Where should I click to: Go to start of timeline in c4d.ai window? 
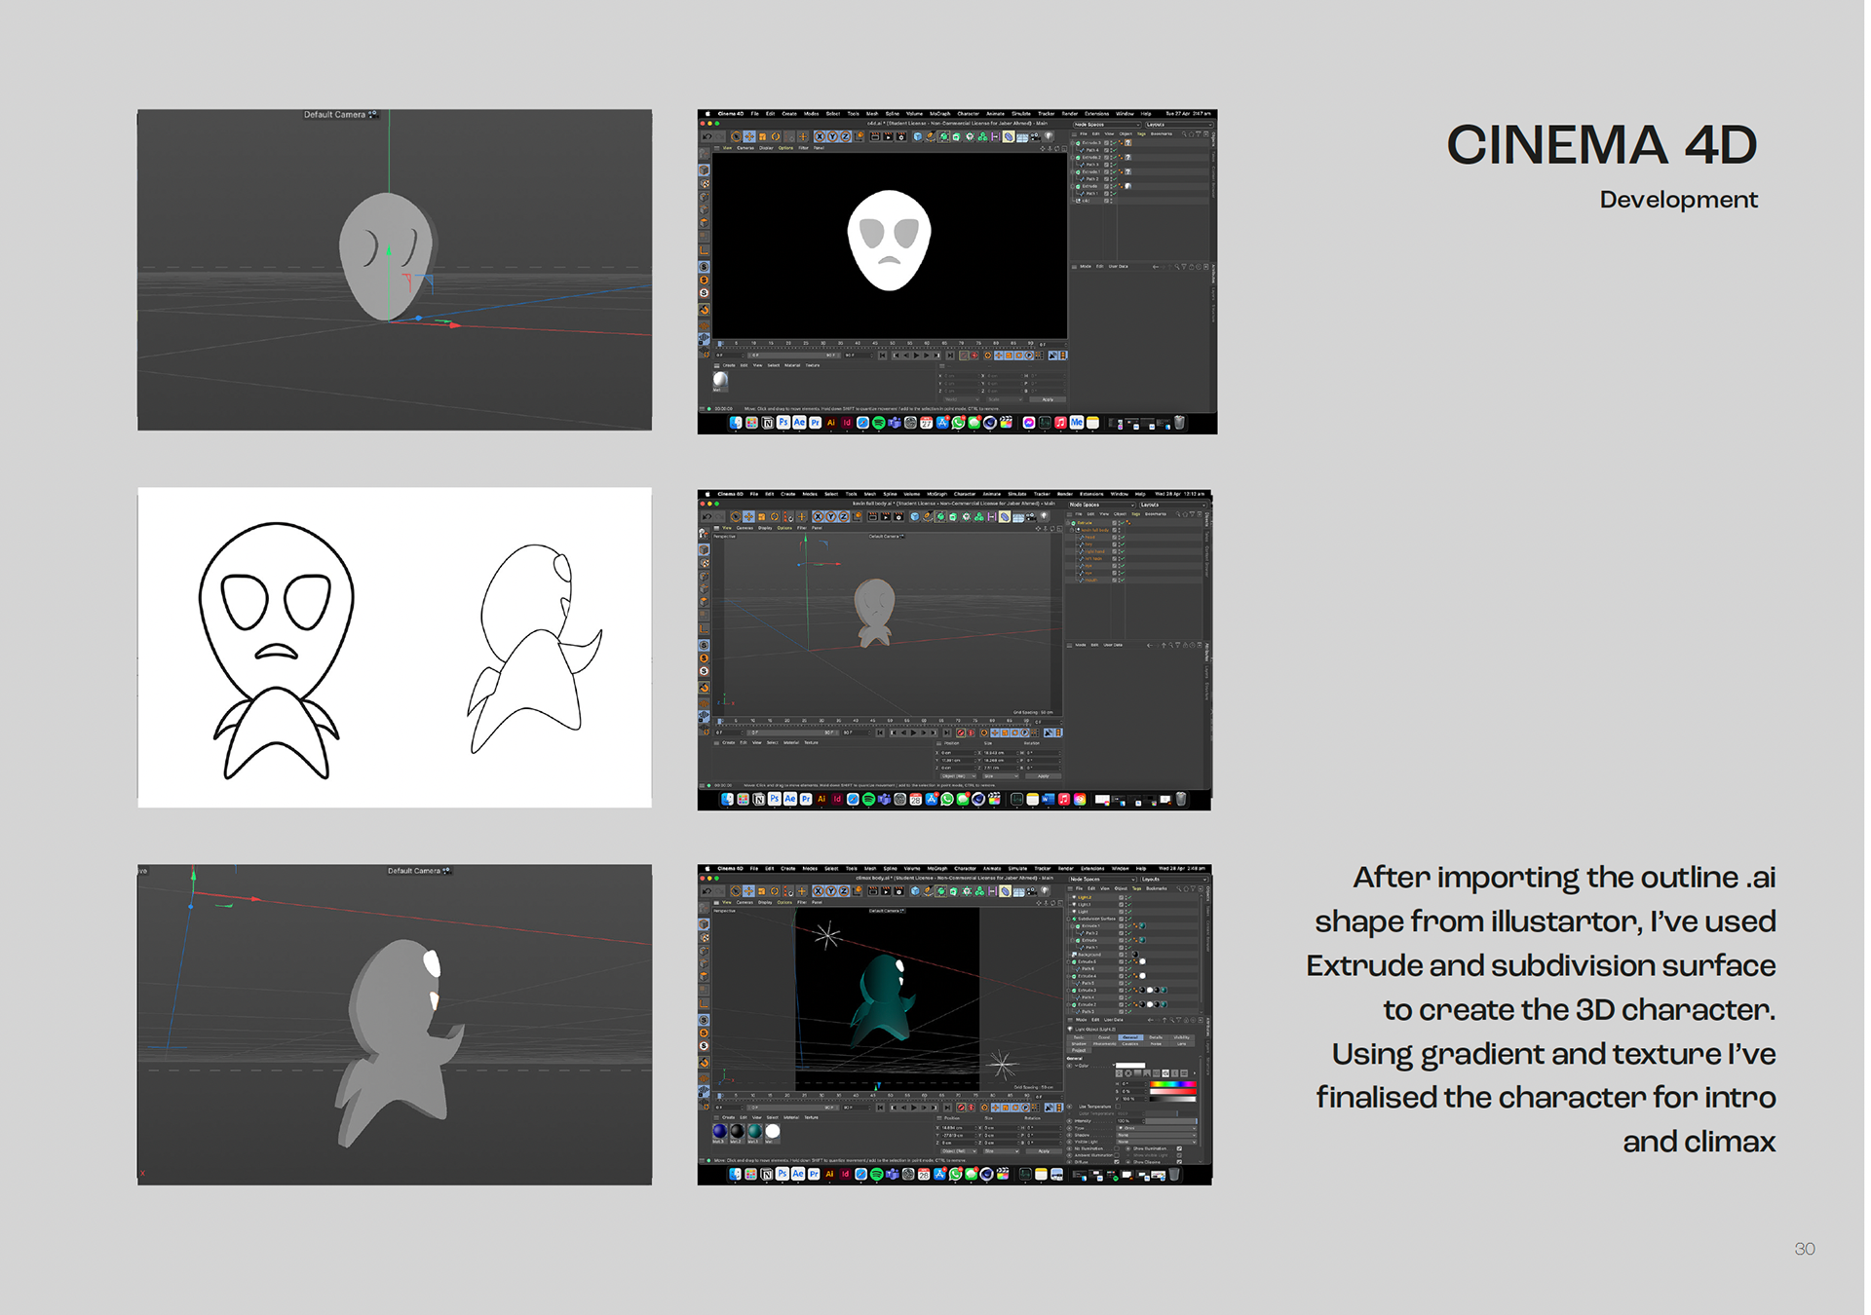coord(882,356)
